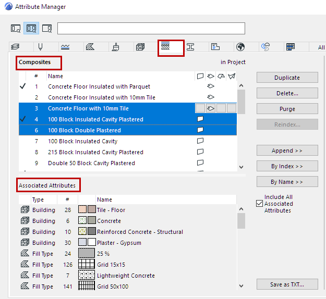Toggle Roof usage for Concrete Floor with 10mm Tile
326x299 pixels.
221,108
